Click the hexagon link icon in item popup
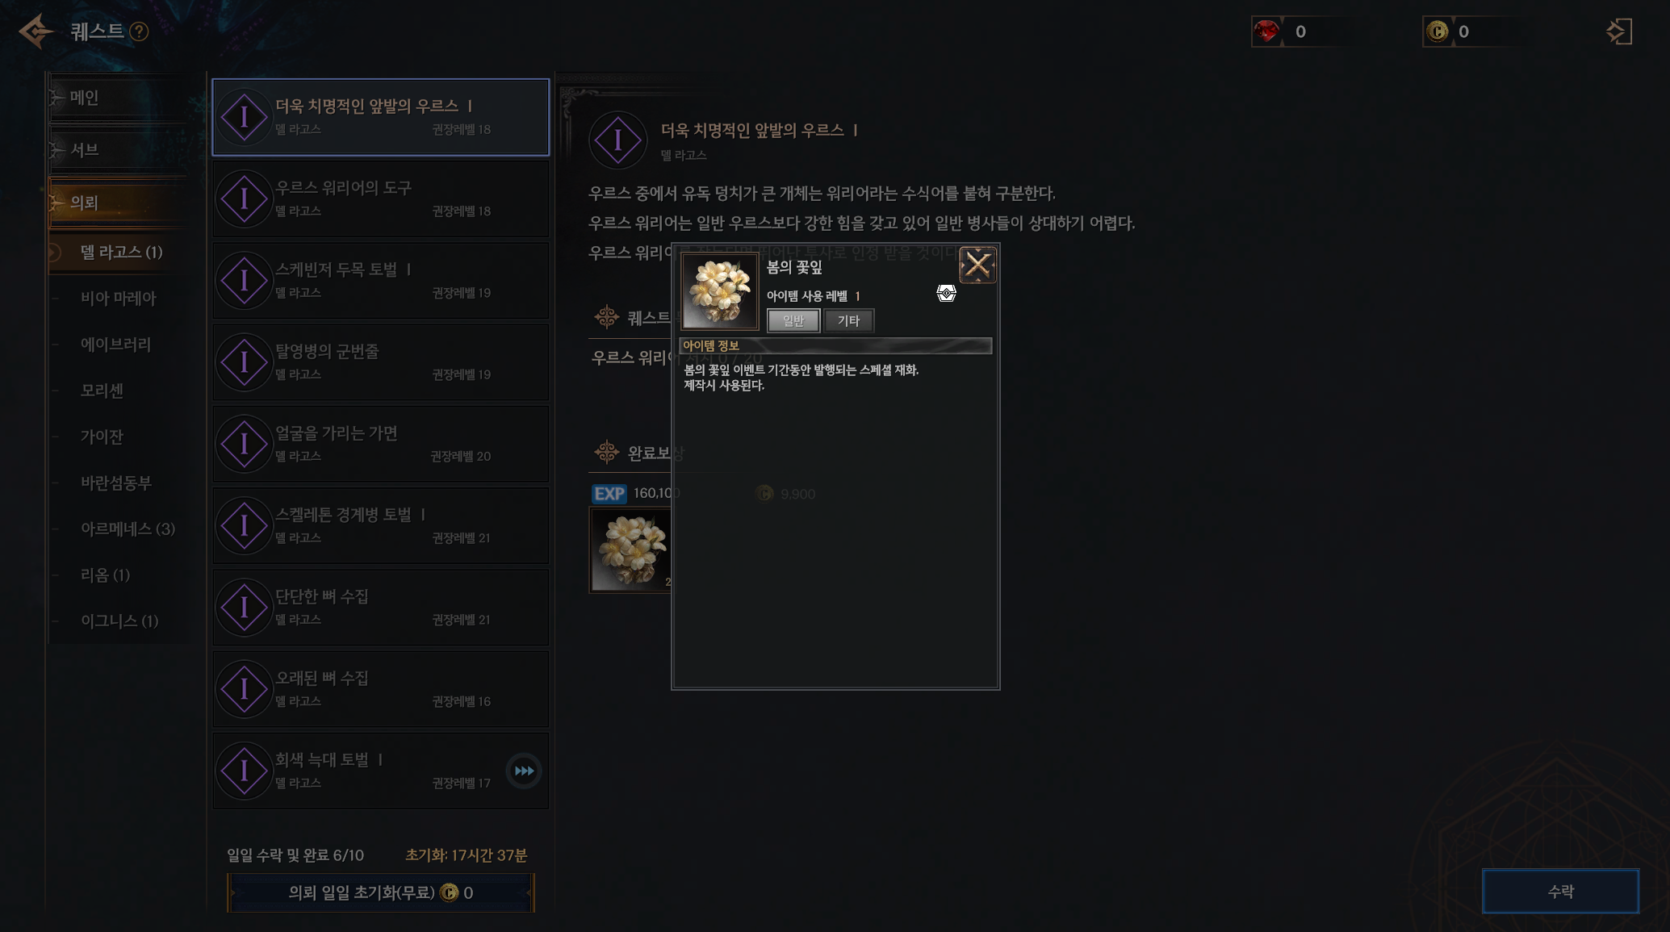The height and width of the screenshot is (932, 1670). 946,293
